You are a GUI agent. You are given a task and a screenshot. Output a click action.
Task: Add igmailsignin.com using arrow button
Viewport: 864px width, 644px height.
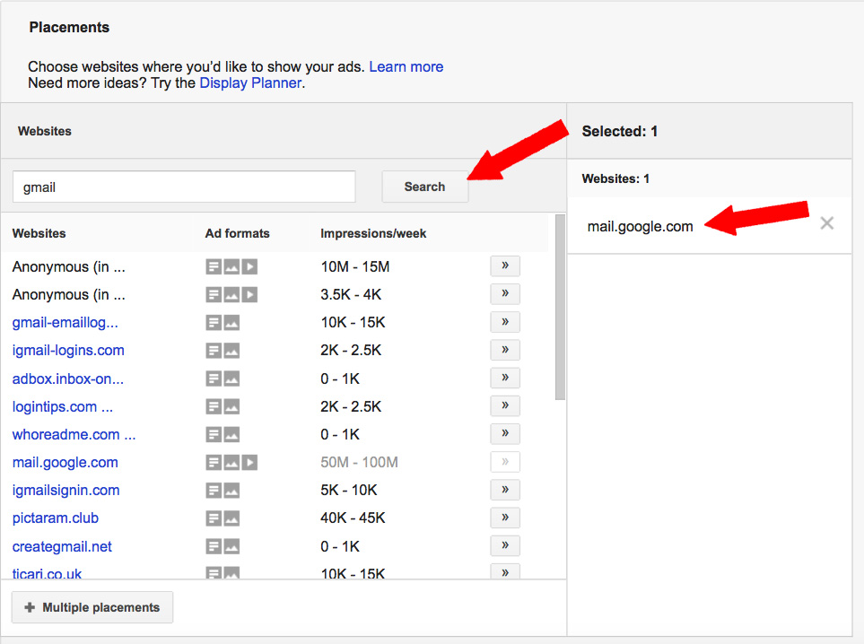pos(505,490)
